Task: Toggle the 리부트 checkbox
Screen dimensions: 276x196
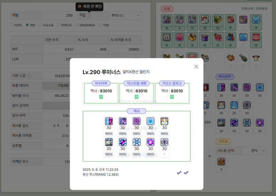Action: pos(12,25)
